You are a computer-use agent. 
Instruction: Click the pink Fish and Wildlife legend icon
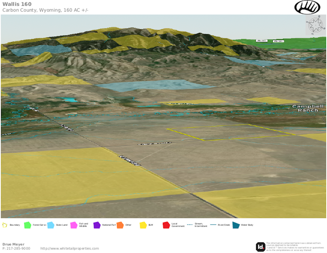tap(74, 225)
